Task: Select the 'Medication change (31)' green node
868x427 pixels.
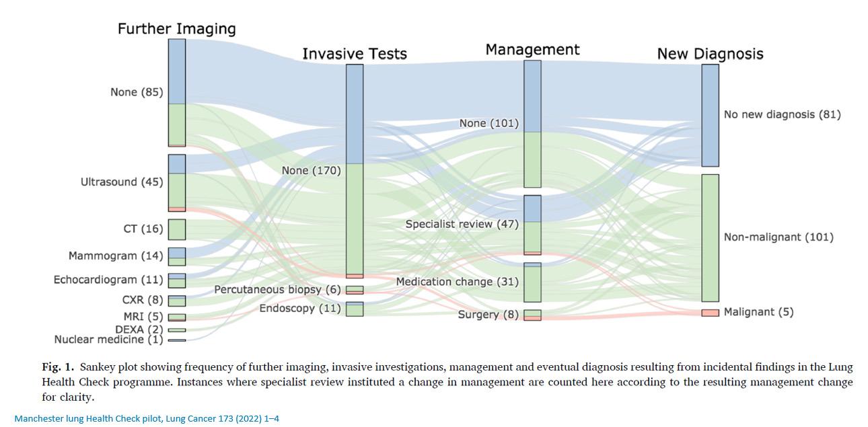Action: pos(532,282)
